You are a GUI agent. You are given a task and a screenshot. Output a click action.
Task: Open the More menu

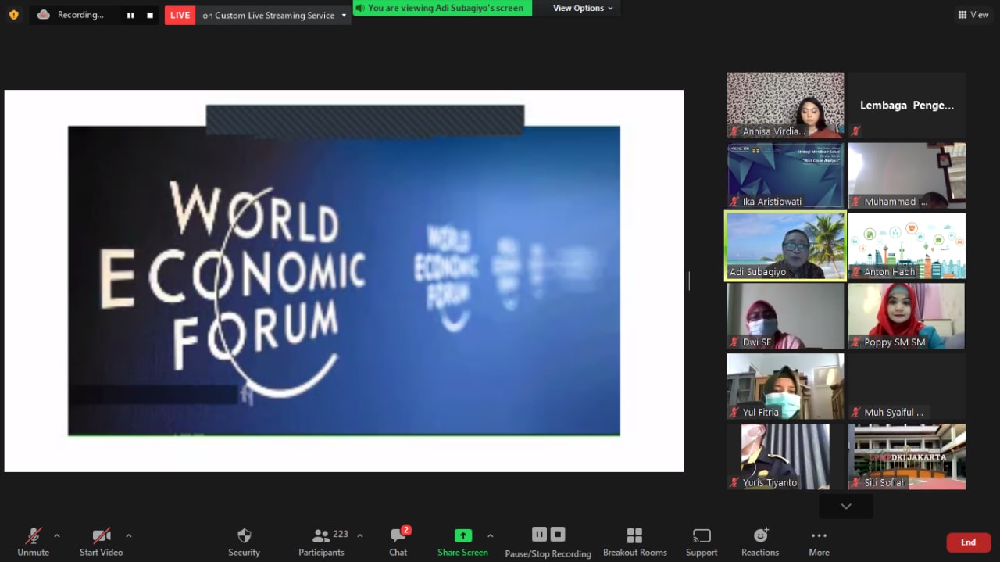[x=819, y=536]
